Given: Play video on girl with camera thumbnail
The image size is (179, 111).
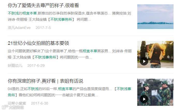Looking at the screenshot, I should click(144, 61).
